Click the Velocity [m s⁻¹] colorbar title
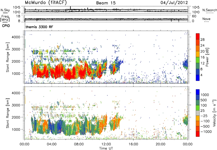The image size is (217, 150). [x=214, y=113]
